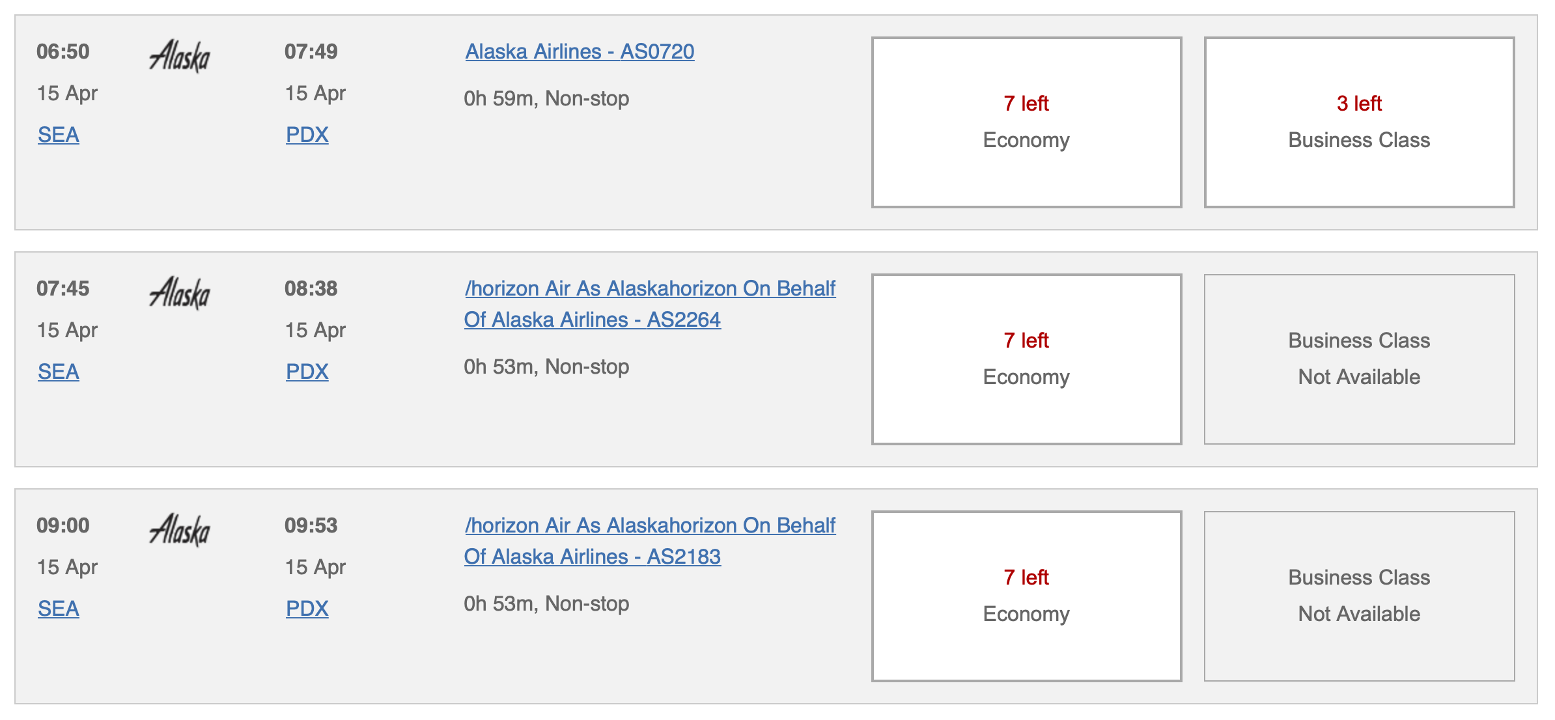1555x720 pixels.
Task: Choose Economy fare on the 07:45 flight AS2264
Action: (1026, 358)
